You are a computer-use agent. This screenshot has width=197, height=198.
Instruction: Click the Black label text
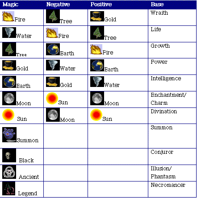point(26,161)
